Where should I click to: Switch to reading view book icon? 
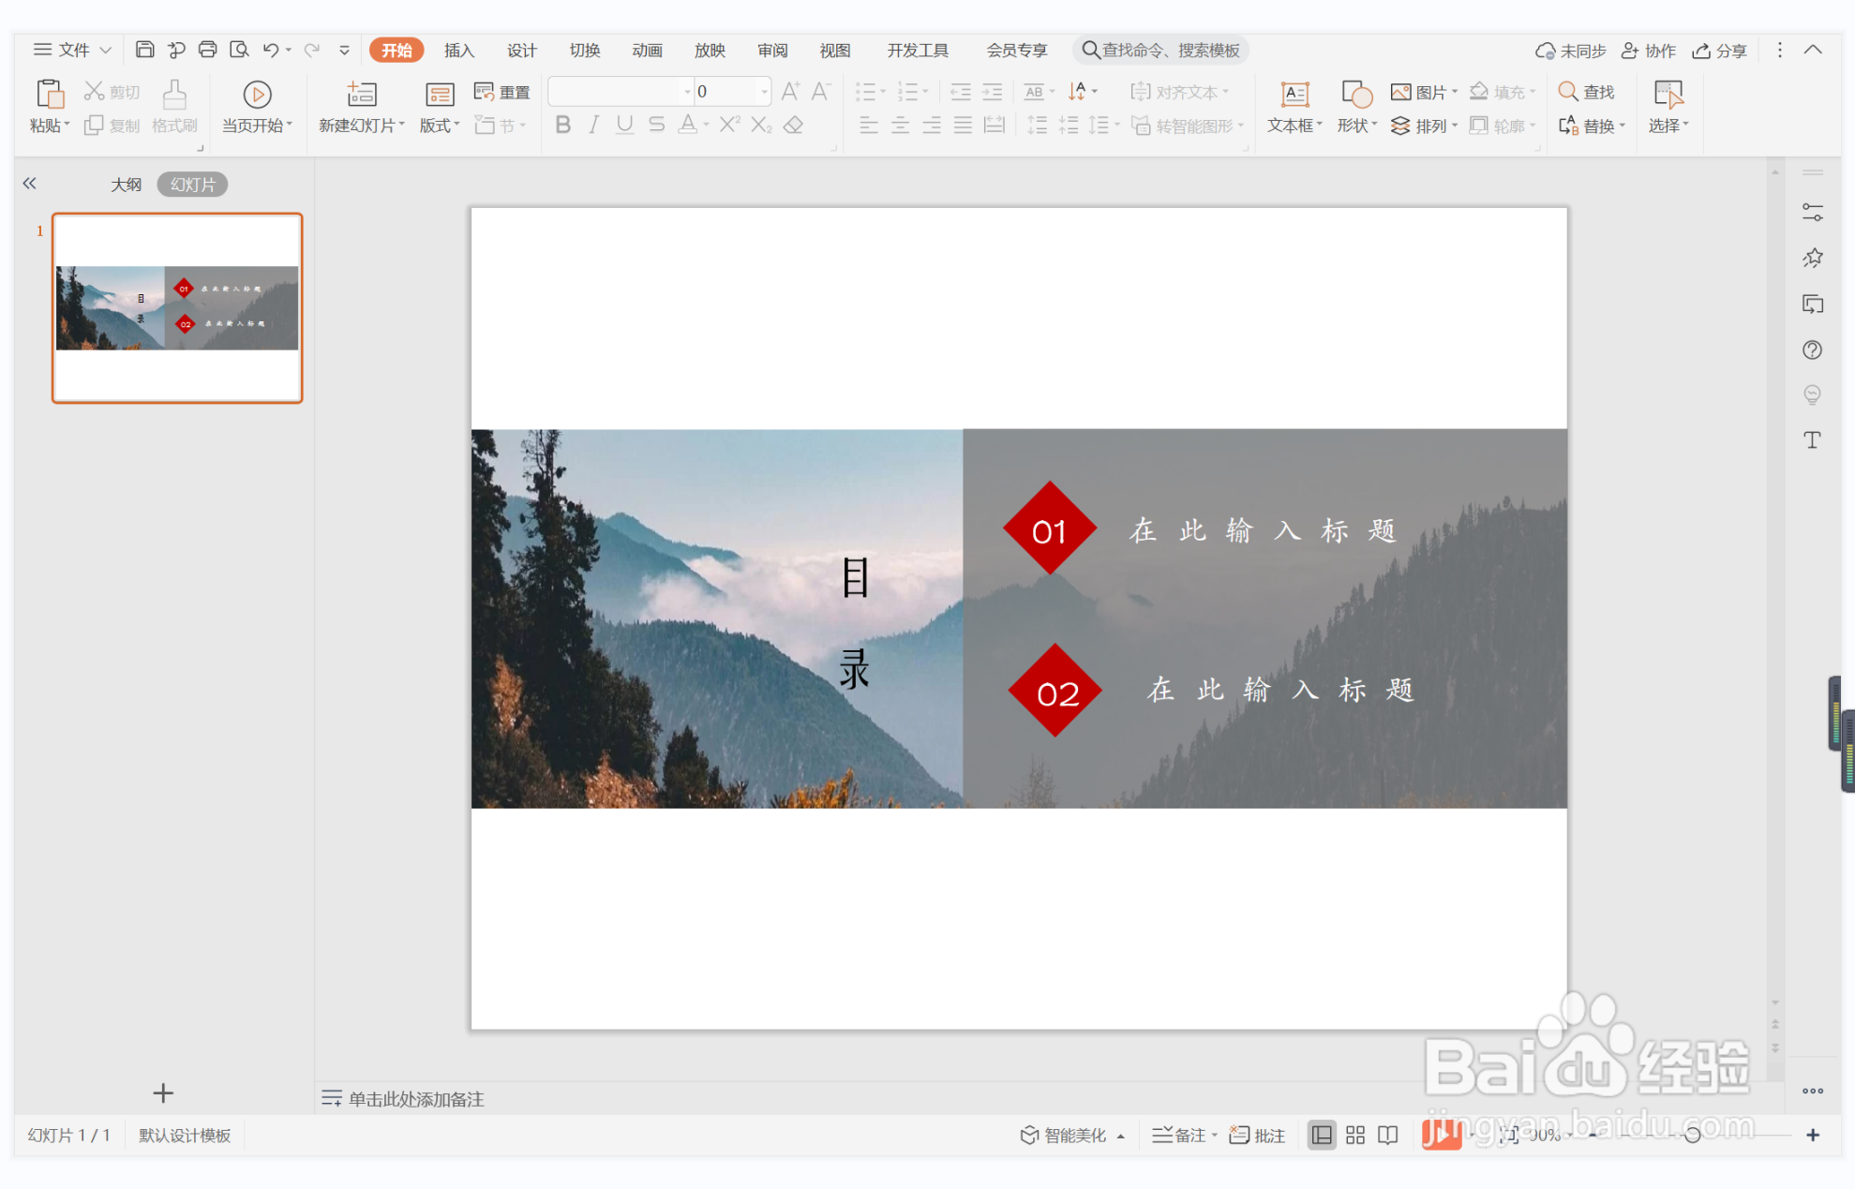click(1388, 1135)
